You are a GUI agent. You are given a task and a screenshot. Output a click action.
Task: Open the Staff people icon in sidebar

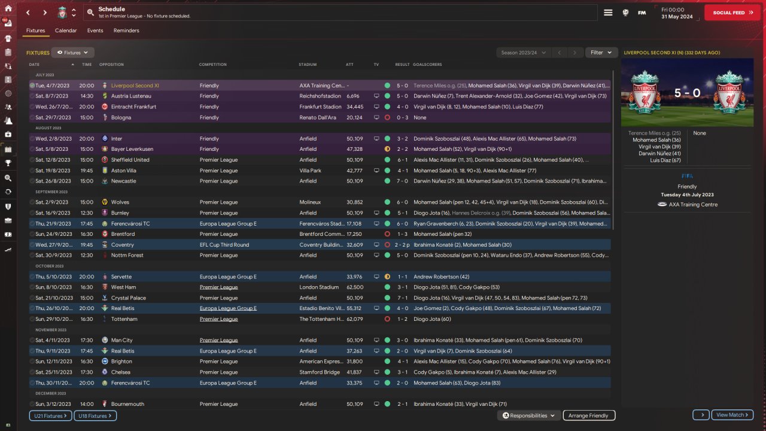[x=8, y=107]
